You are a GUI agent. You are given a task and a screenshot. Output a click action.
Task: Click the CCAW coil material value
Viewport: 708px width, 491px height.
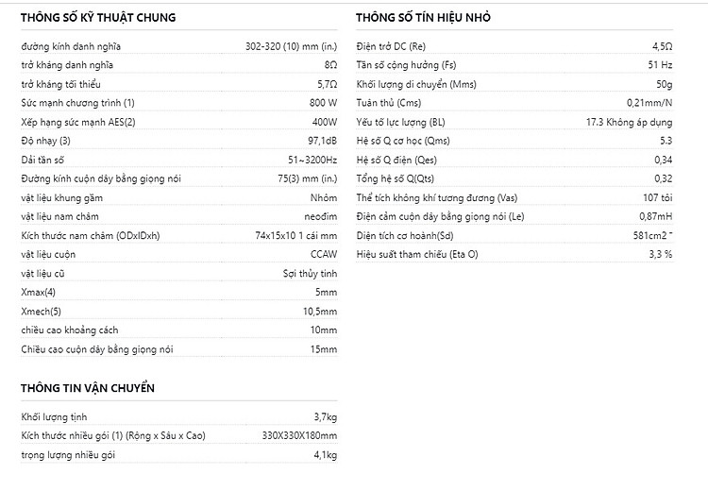click(323, 255)
